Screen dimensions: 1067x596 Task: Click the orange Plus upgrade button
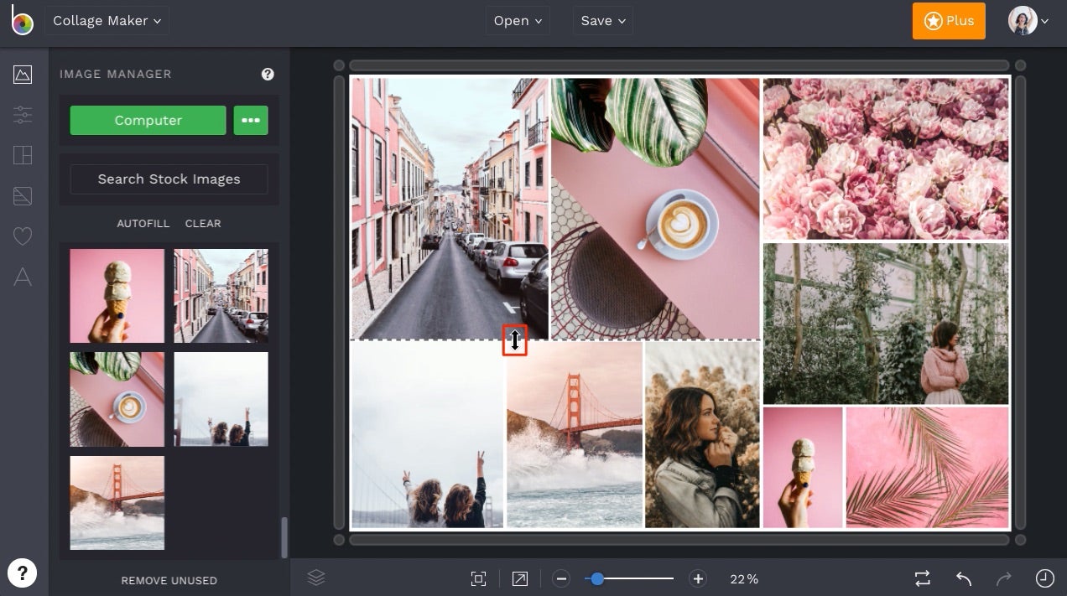point(949,21)
